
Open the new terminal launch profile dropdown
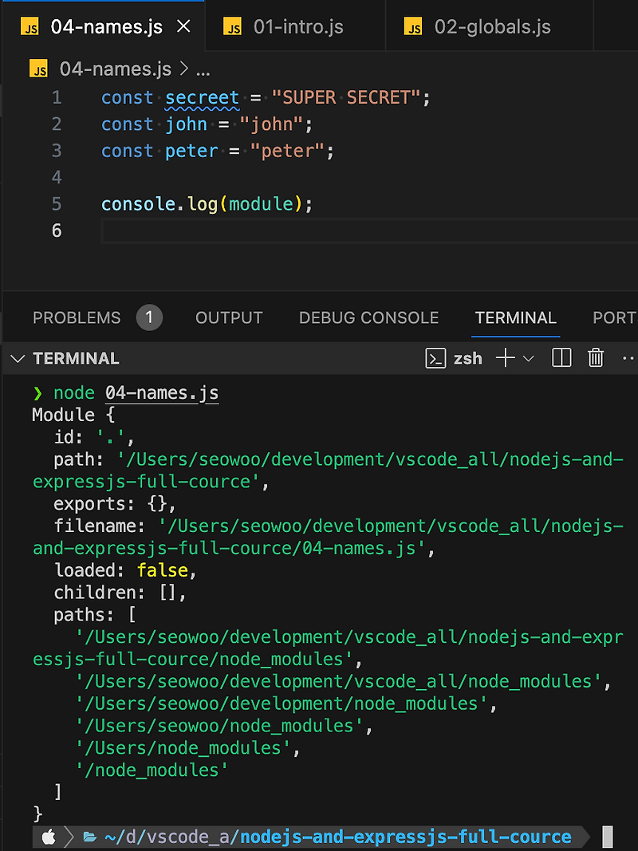point(529,359)
